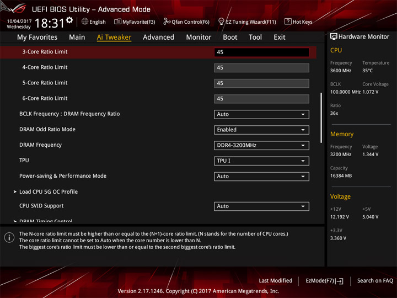Launch EZ Tuning Wizard(F11)
397x298 pixels.
click(x=247, y=22)
